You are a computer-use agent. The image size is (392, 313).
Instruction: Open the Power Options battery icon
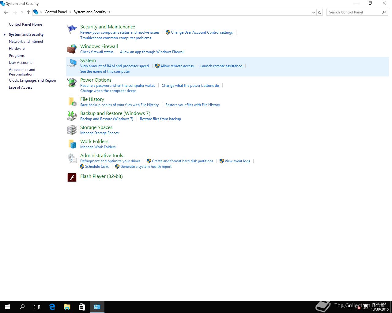pos(72,83)
